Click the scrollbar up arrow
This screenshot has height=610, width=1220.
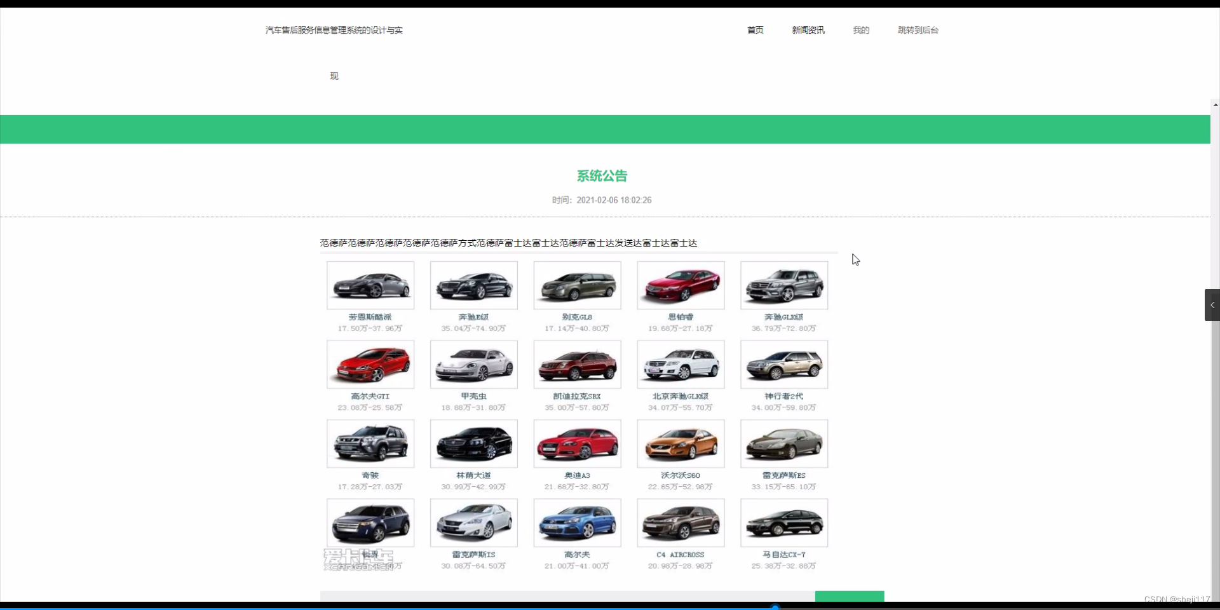tap(1214, 104)
